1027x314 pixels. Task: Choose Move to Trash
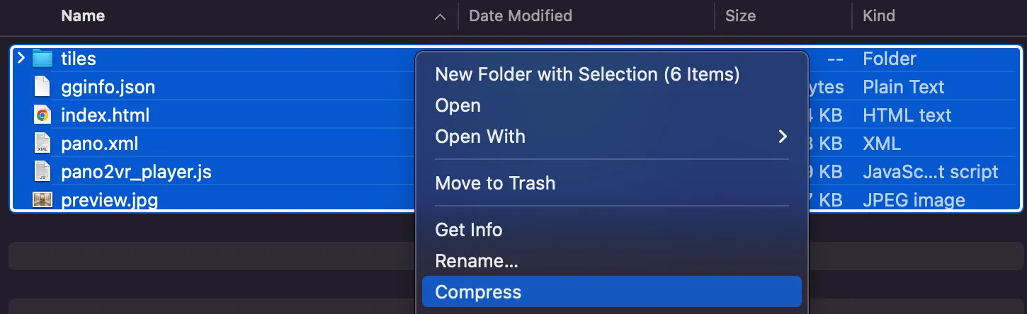495,183
